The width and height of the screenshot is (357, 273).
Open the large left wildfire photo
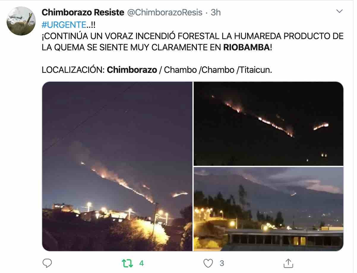click(117, 166)
